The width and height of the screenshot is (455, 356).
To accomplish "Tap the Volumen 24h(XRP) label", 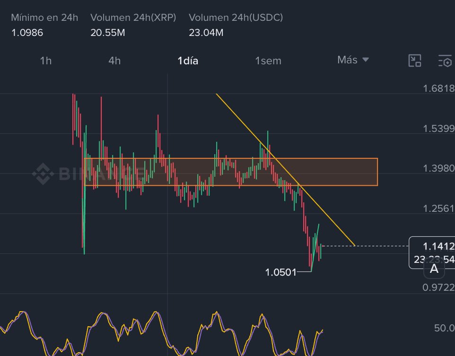I will (x=133, y=17).
